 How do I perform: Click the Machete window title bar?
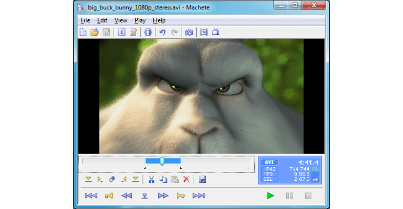(175, 7)
